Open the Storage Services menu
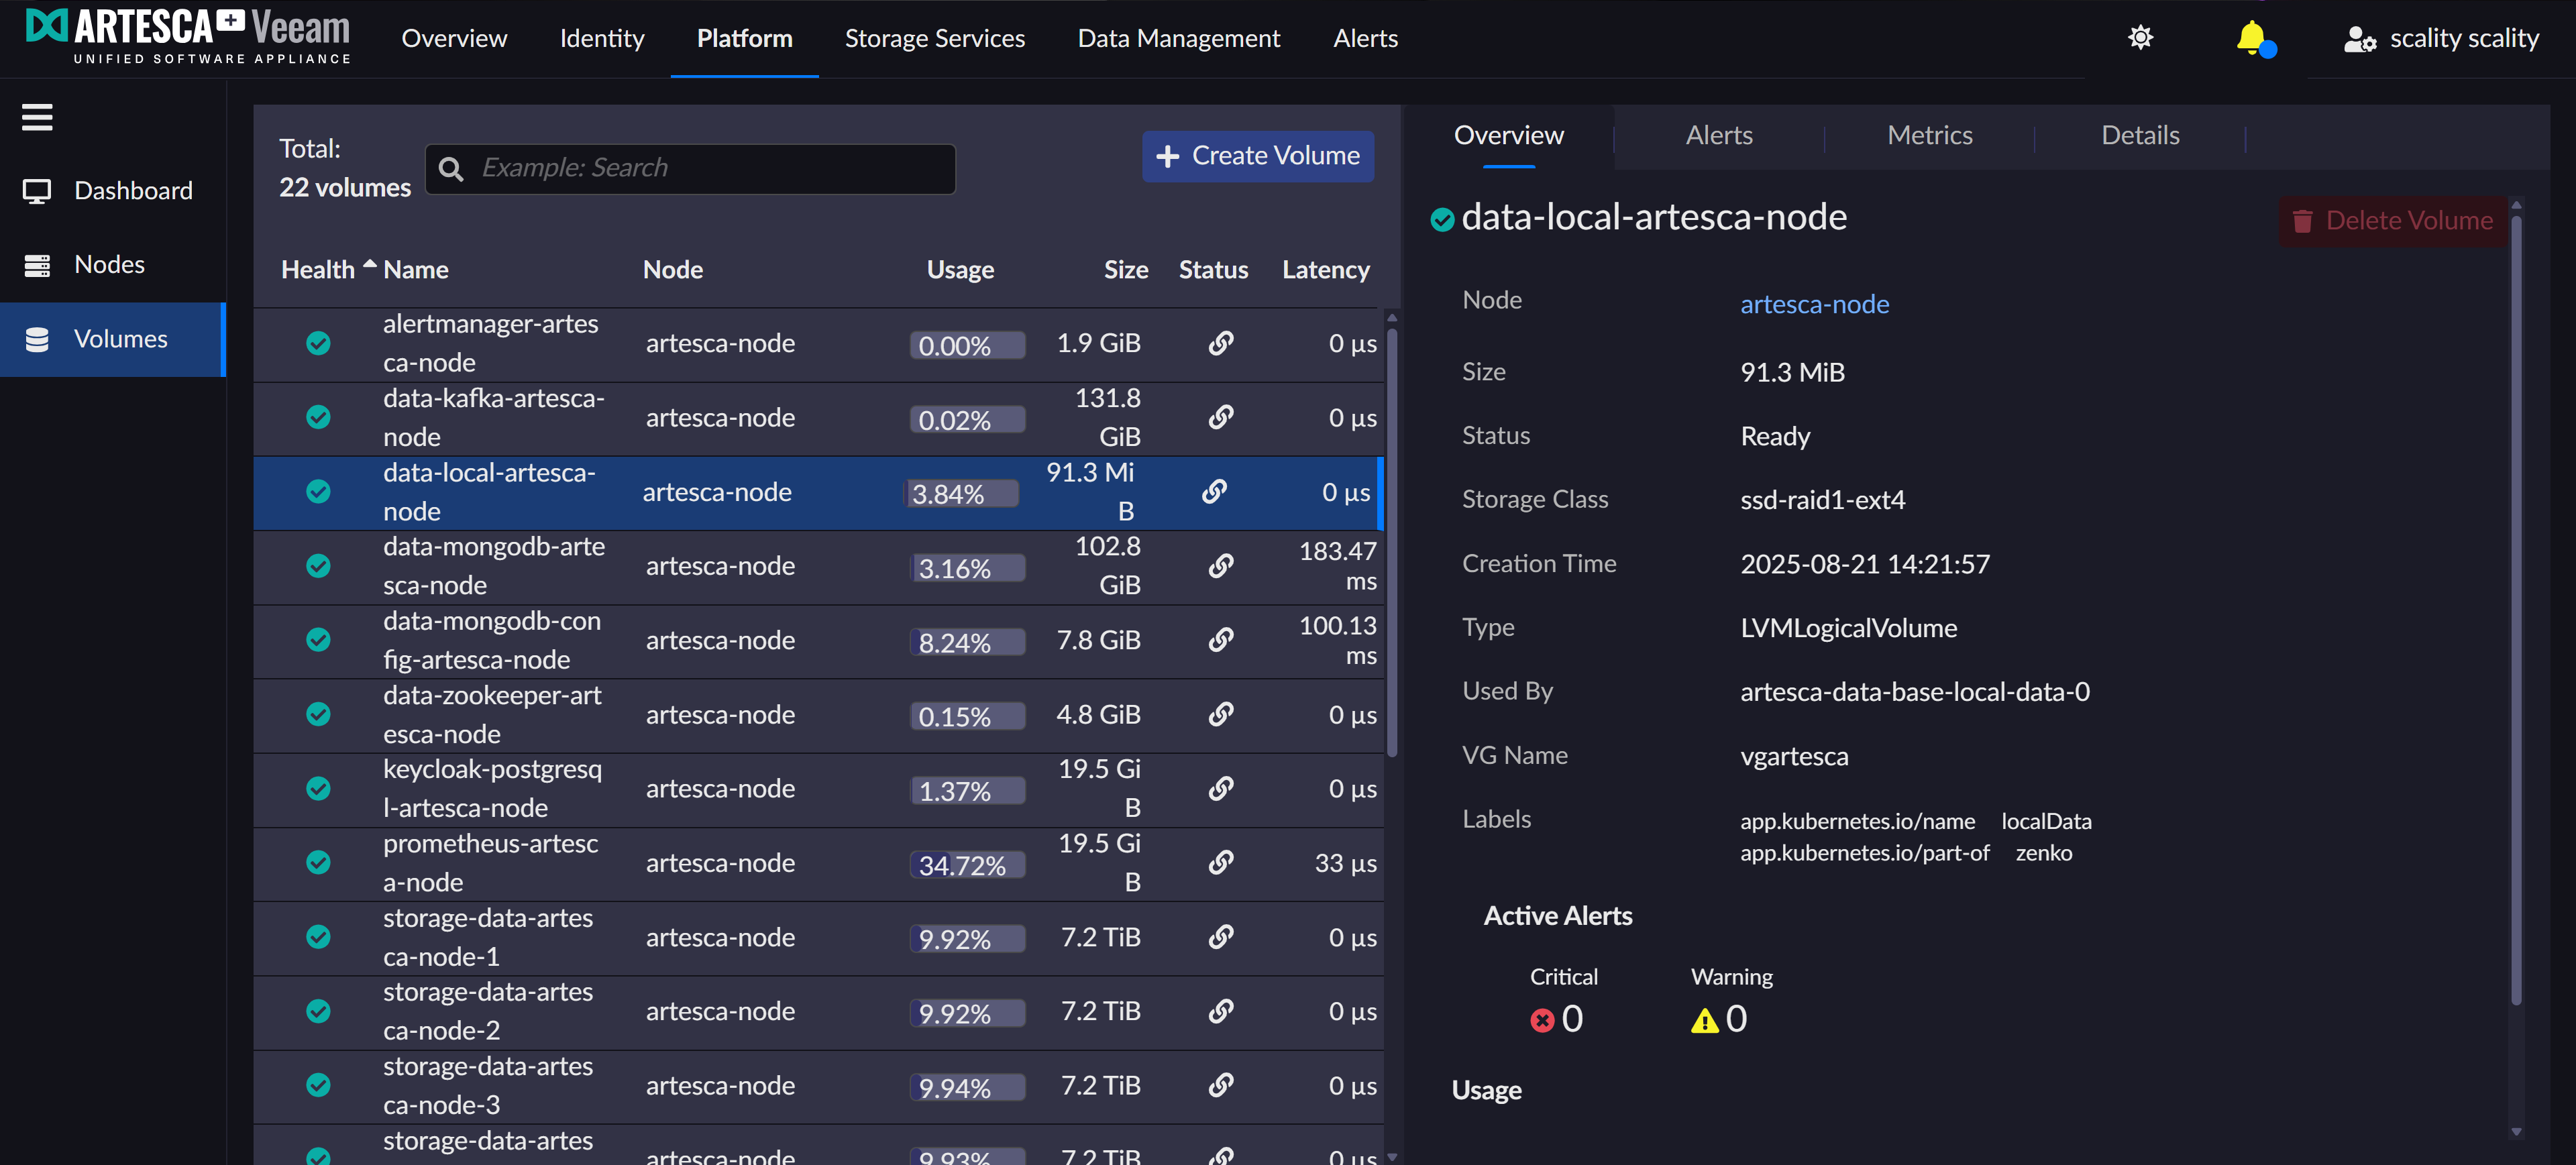The height and width of the screenshot is (1165, 2576). coord(934,38)
